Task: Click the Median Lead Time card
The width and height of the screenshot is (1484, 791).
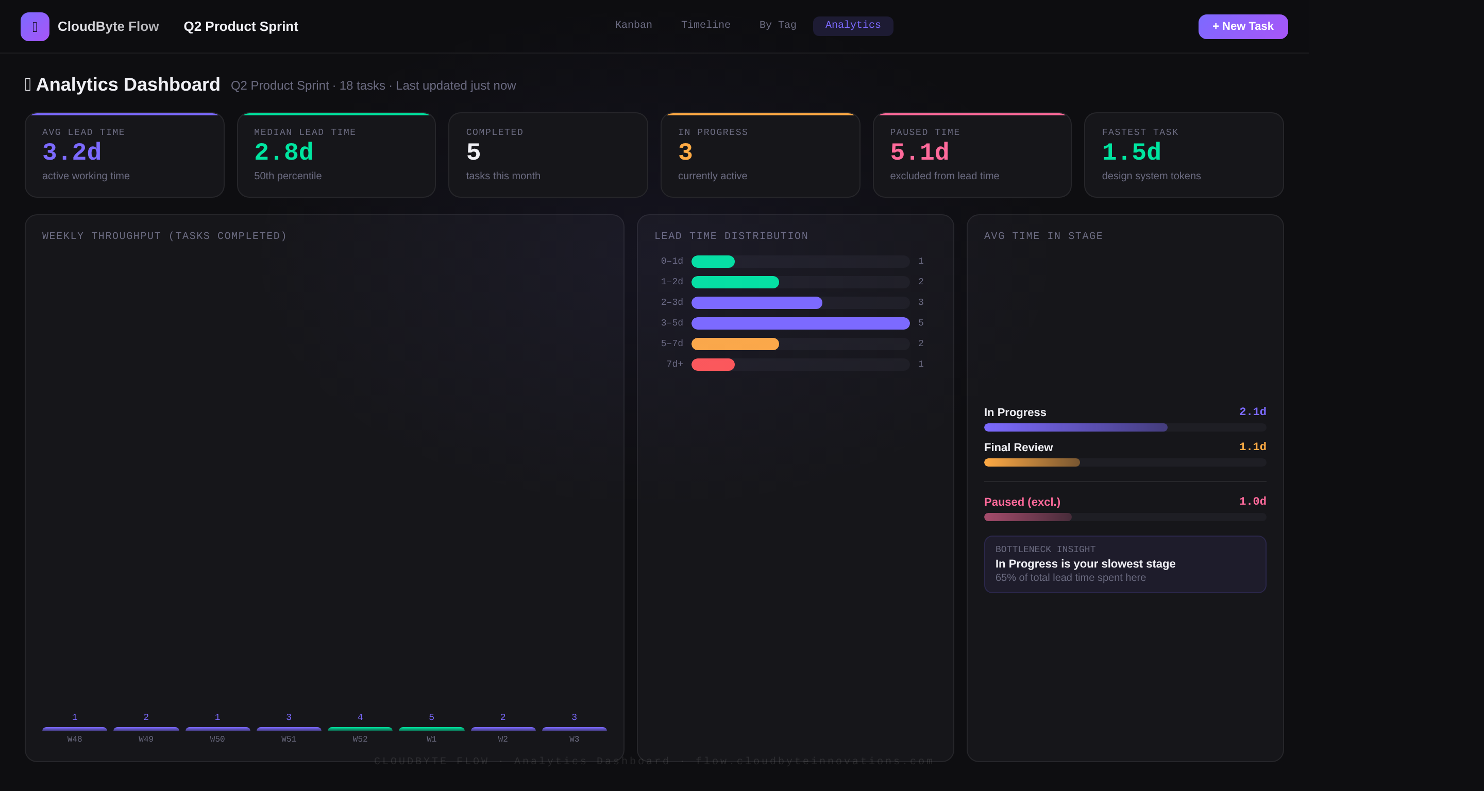Action: click(x=336, y=155)
